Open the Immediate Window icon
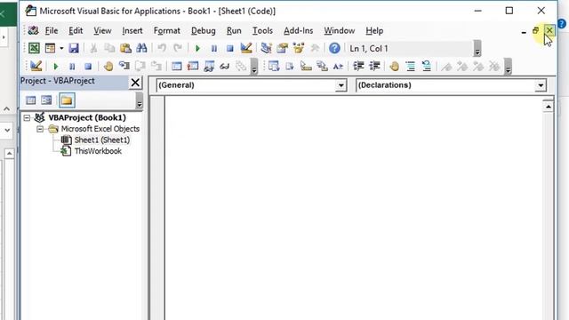 (193, 66)
